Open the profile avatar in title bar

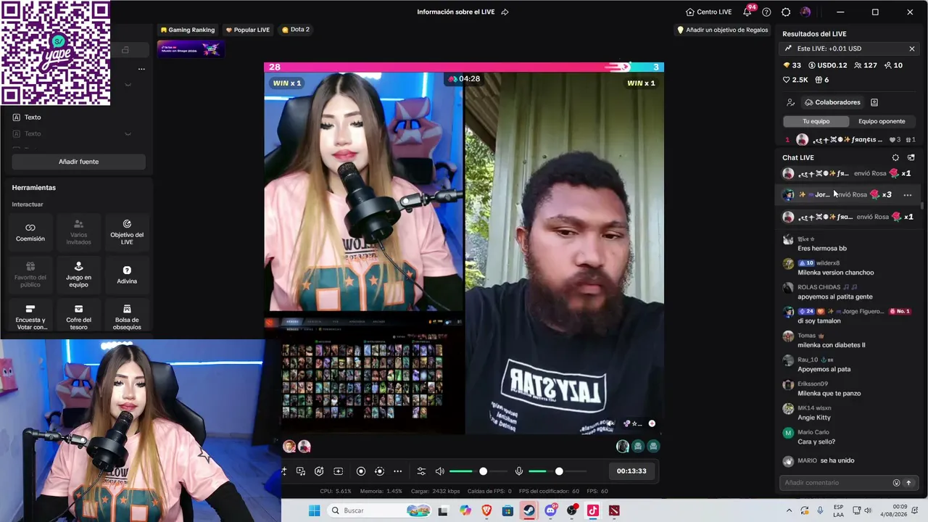coord(805,12)
